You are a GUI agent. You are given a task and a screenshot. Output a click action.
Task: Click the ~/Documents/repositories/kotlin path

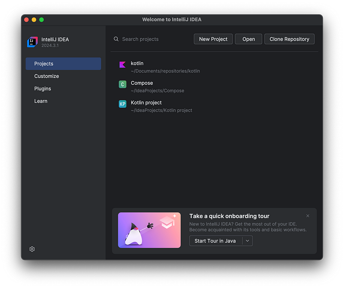165,71
